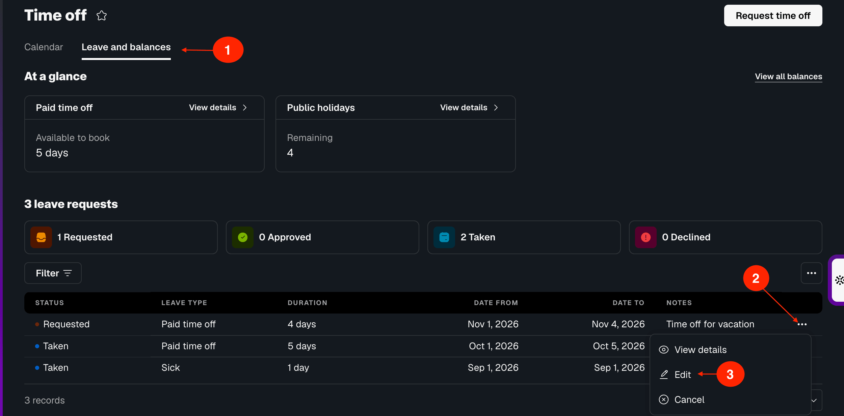Click the pencil icon next to Edit
Viewport: 844px width, 416px height.
coord(664,375)
